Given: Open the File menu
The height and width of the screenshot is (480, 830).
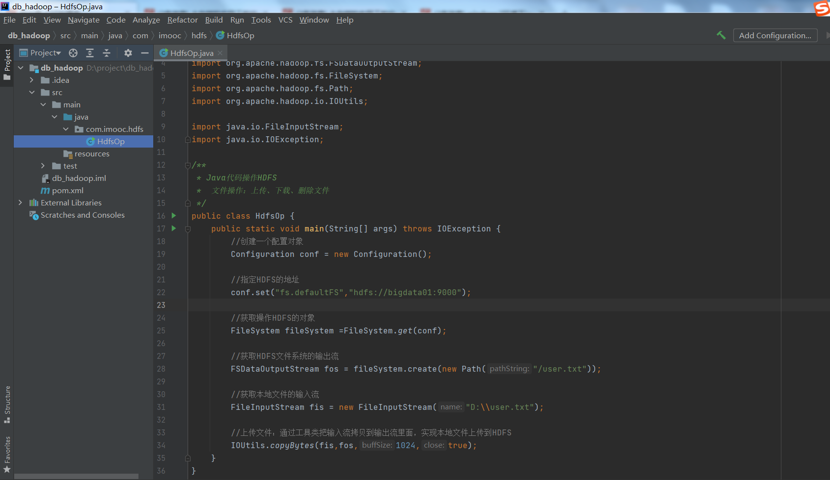Looking at the screenshot, I should point(9,20).
